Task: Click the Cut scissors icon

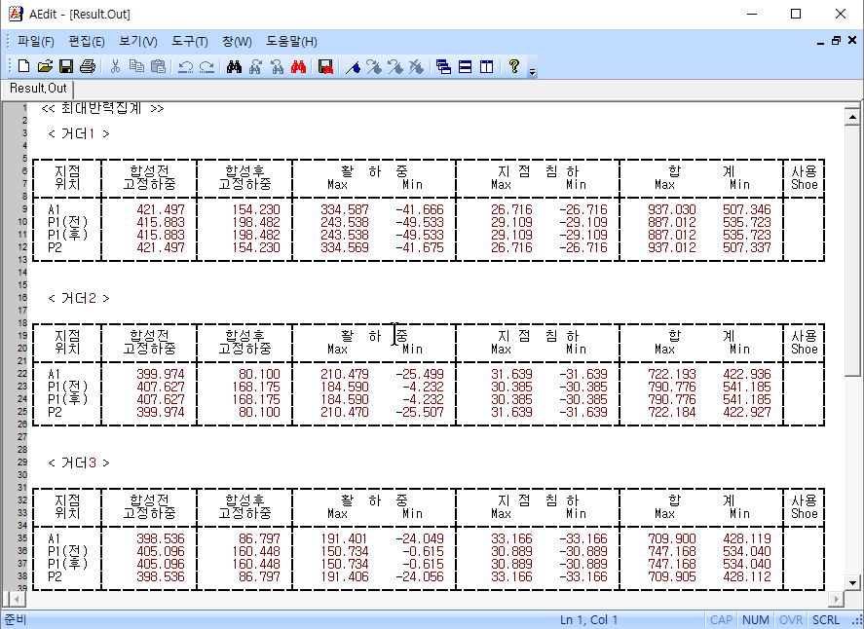Action: click(x=115, y=66)
